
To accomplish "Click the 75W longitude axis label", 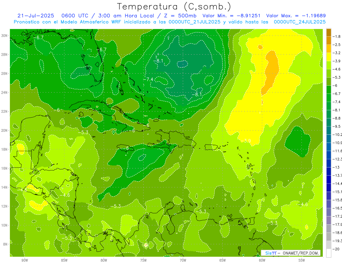I will 143,260.
